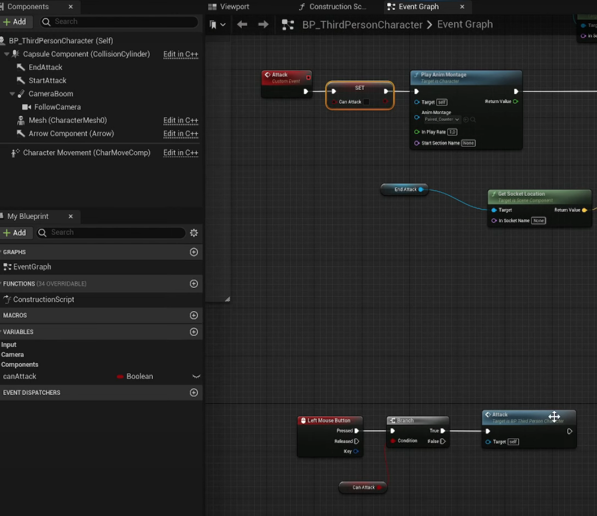Click the forward navigation arrow above the Event Graph
Image resolution: width=597 pixels, height=516 pixels.
(x=263, y=24)
